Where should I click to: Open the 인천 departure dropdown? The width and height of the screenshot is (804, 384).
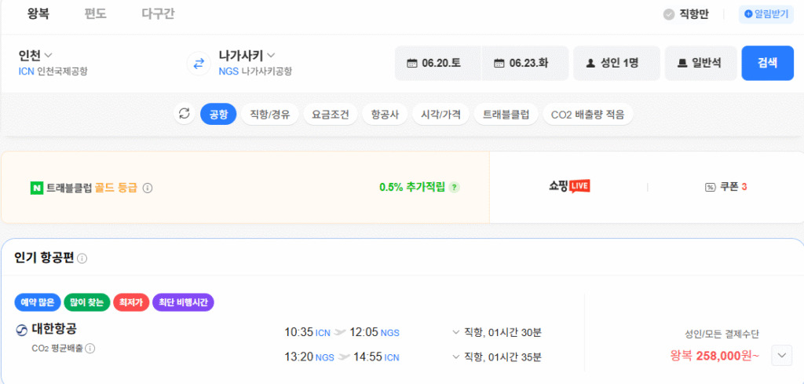[x=35, y=55]
